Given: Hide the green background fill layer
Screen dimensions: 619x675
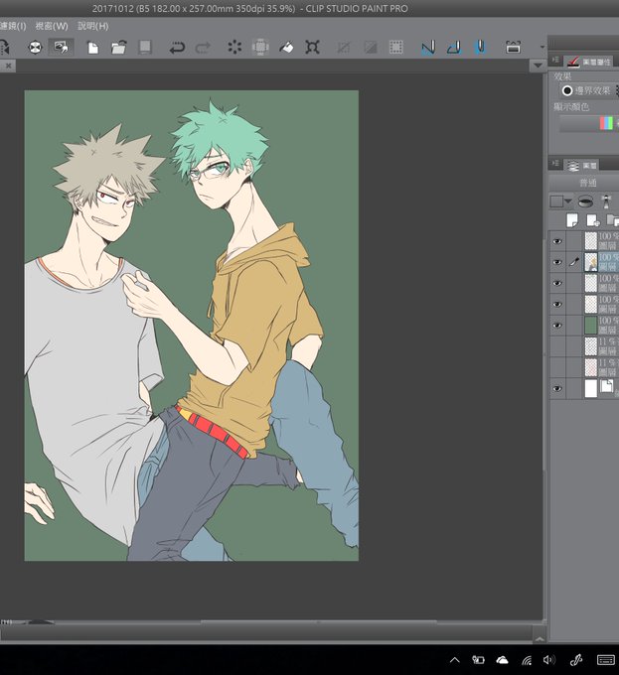Looking at the screenshot, I should tap(557, 326).
